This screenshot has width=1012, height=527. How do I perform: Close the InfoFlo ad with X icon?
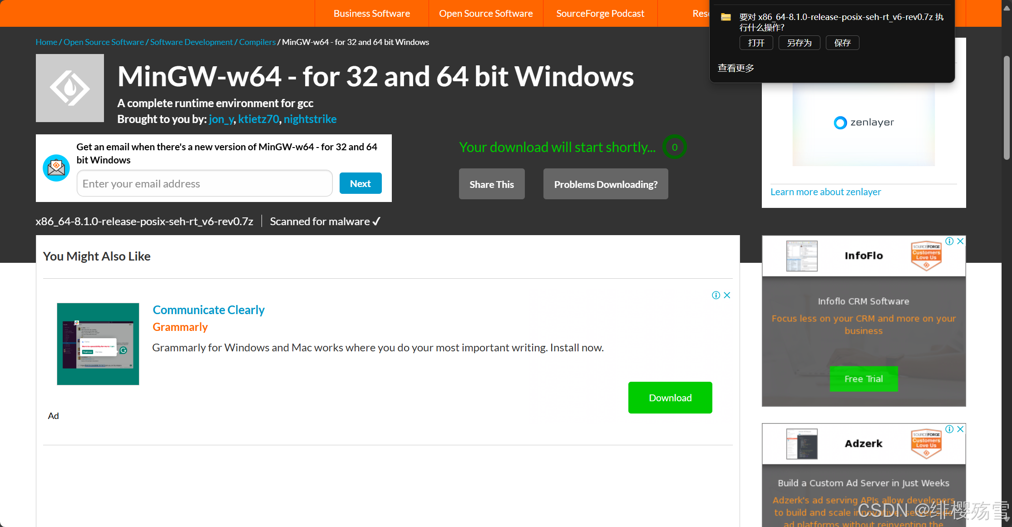(960, 241)
